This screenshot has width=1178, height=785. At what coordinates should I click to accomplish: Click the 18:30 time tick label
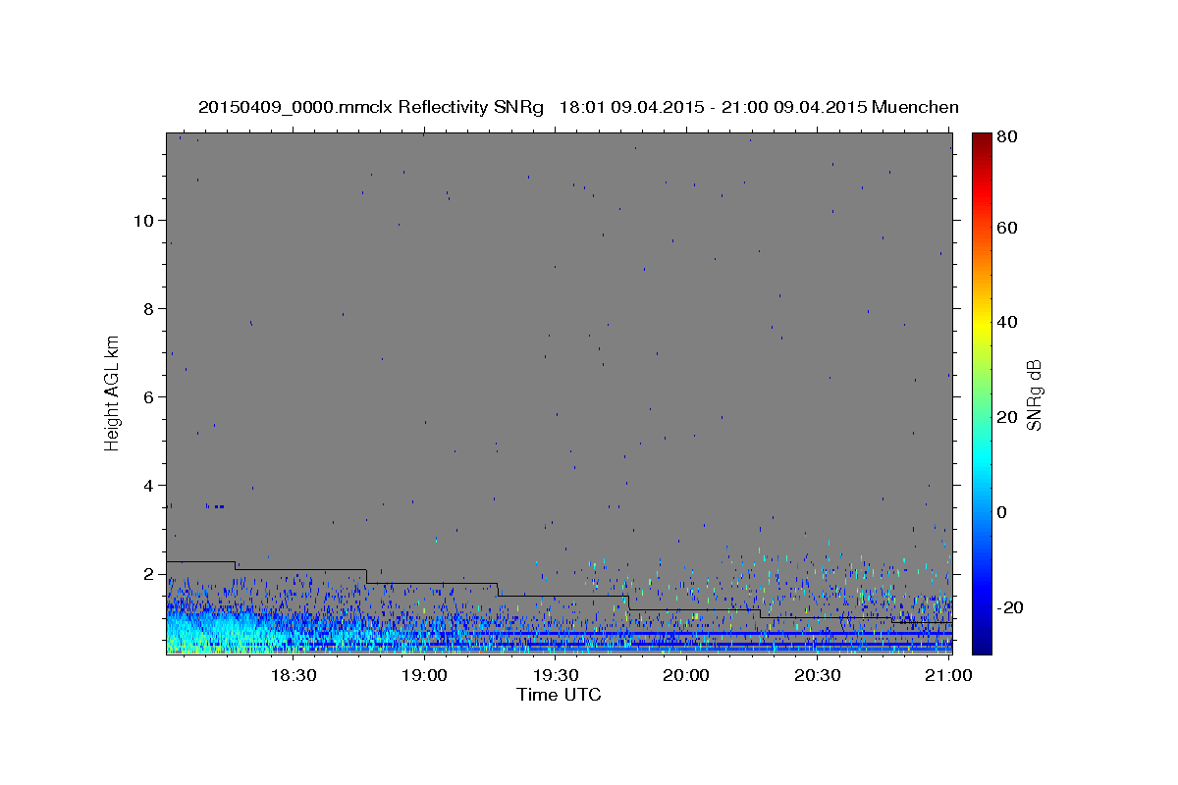coord(293,675)
